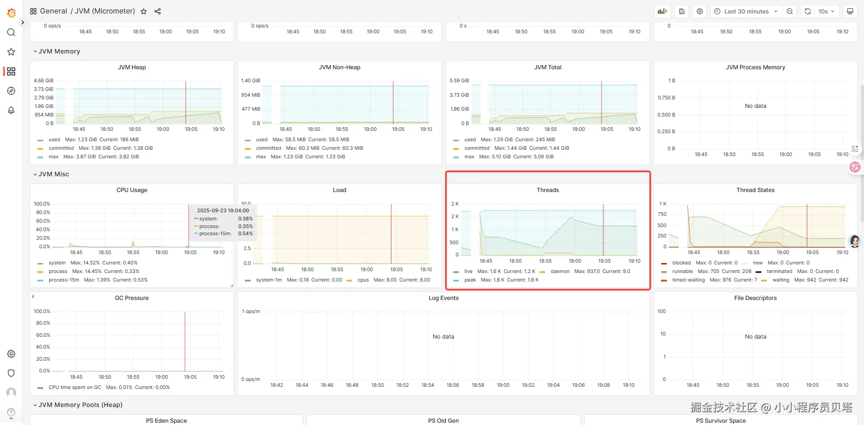Open the JVM Process Memory panel menu
864x425 pixels.
click(756, 67)
